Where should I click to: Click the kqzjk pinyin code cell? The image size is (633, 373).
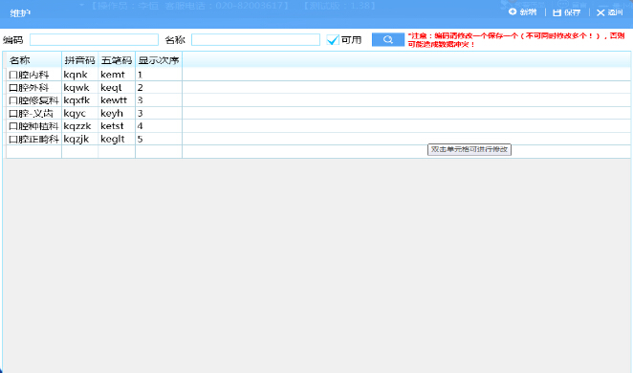pyautogui.click(x=80, y=140)
